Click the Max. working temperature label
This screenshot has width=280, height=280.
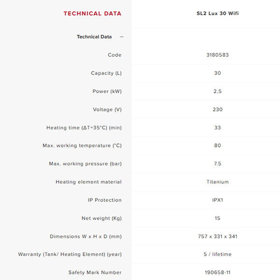tap(82, 146)
